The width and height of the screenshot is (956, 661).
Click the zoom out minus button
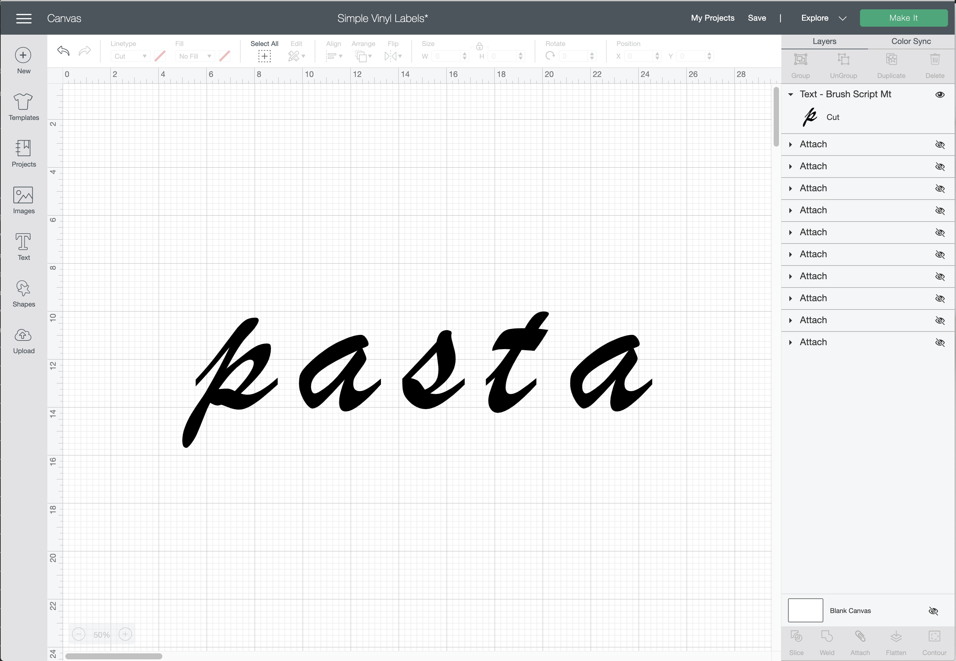(78, 634)
